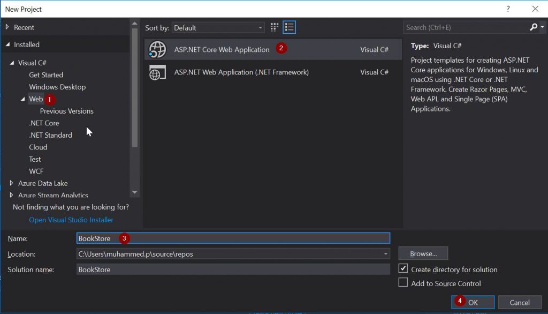Viewport: 548px width, 314px height.
Task: Enable Add to Source Control checkbox
Action: (404, 283)
